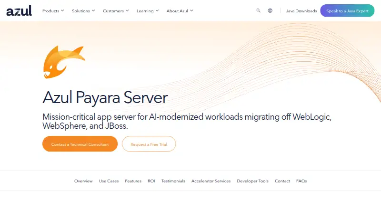Viewport: 381px width, 209px height.
Task: Go to Java Downloads link
Action: tap(301, 11)
